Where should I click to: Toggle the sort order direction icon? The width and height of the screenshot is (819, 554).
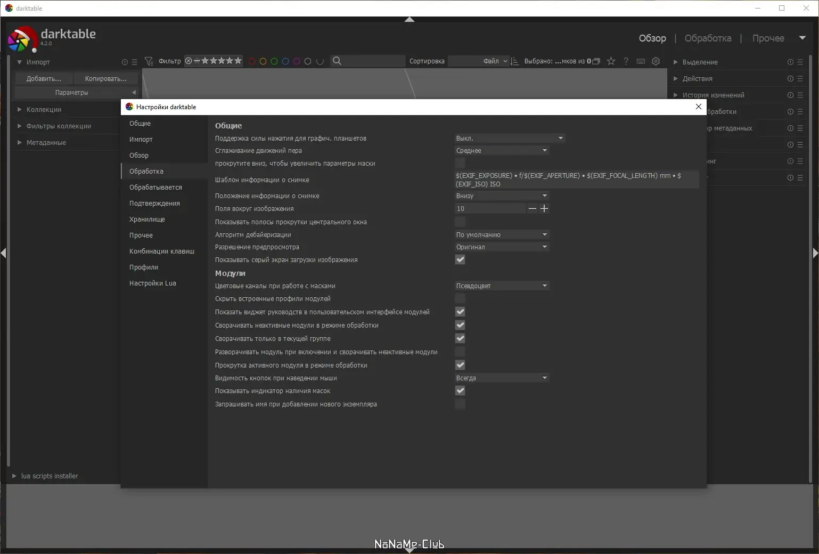pos(514,61)
